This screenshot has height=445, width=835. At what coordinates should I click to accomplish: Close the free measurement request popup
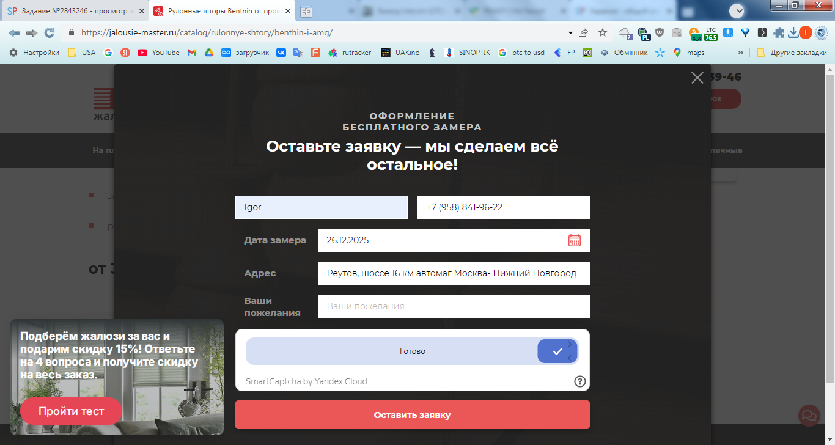pos(697,78)
